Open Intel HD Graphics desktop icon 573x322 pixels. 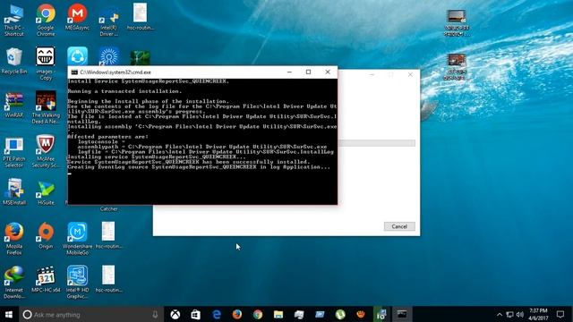(x=77, y=283)
